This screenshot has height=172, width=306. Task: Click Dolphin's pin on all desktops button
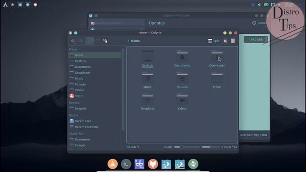(x=76, y=33)
